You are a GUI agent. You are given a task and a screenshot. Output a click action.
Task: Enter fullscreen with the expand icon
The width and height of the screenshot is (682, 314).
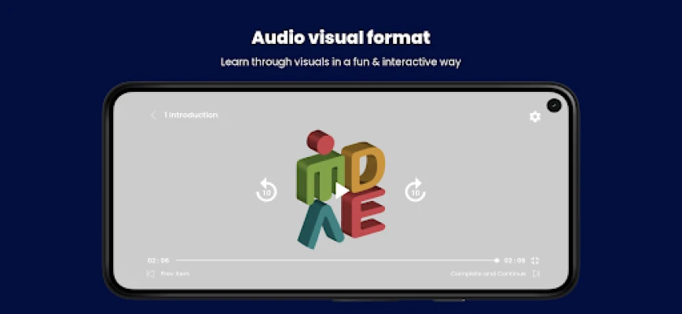pyautogui.click(x=536, y=260)
